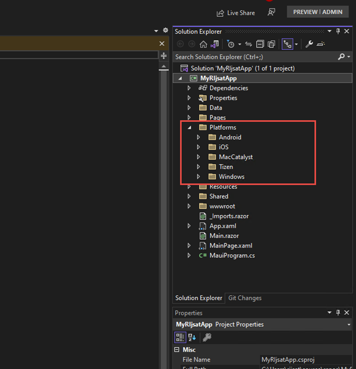The height and width of the screenshot is (369, 356).
Task: Collapse the Platforms folder
Action: tap(189, 128)
